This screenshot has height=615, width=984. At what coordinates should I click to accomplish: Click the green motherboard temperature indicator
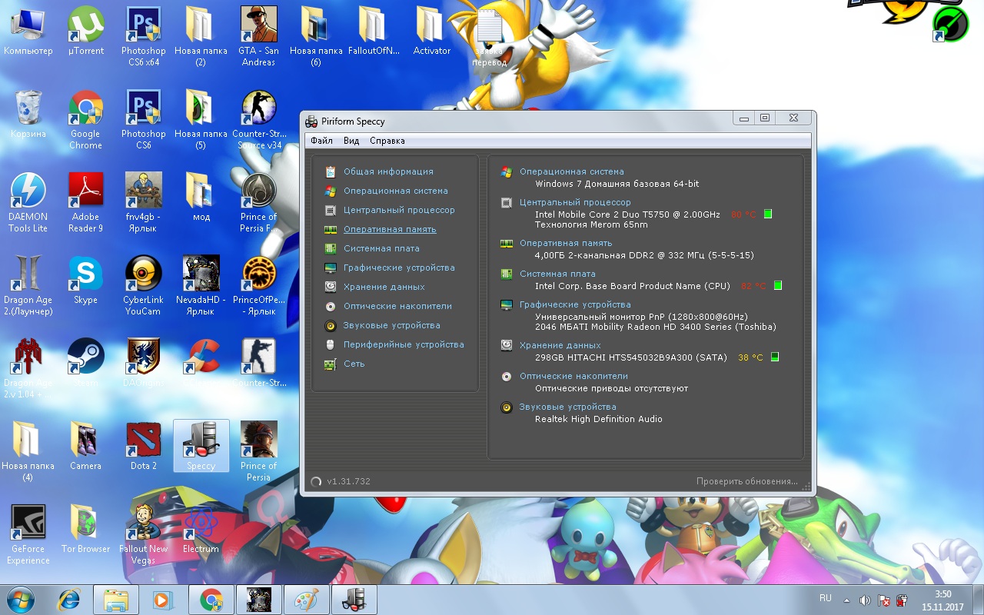click(x=778, y=286)
